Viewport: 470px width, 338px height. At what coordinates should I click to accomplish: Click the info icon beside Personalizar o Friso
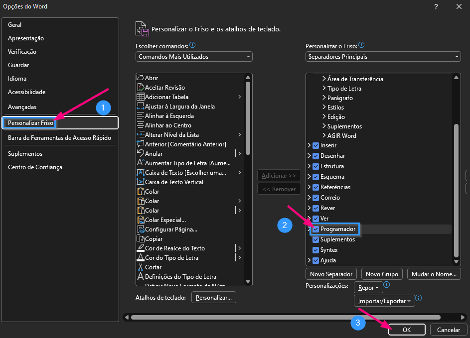(x=361, y=45)
